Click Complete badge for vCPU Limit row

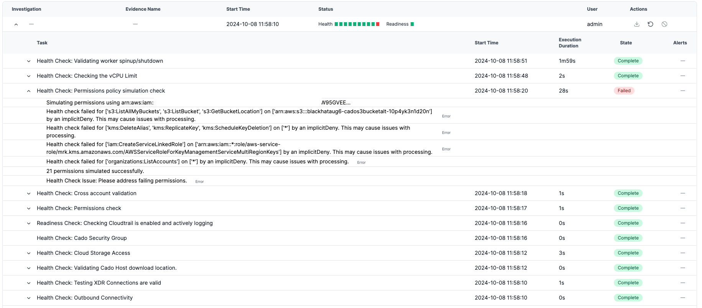click(x=628, y=76)
